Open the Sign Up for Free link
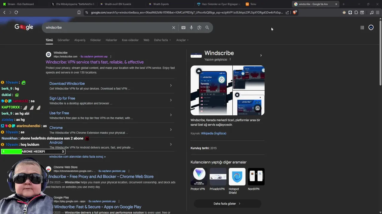382x214 pixels. tap(62, 98)
